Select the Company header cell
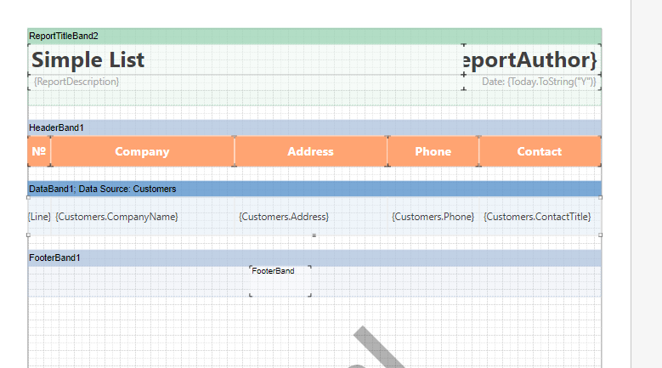 142,151
